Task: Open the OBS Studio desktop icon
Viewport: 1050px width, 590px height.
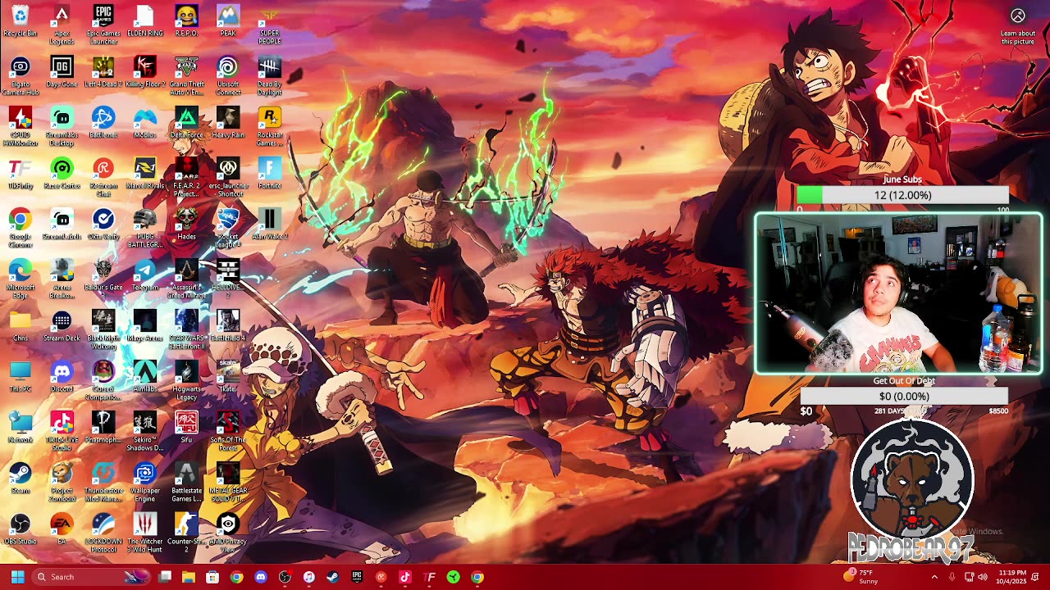Action: pyautogui.click(x=20, y=529)
